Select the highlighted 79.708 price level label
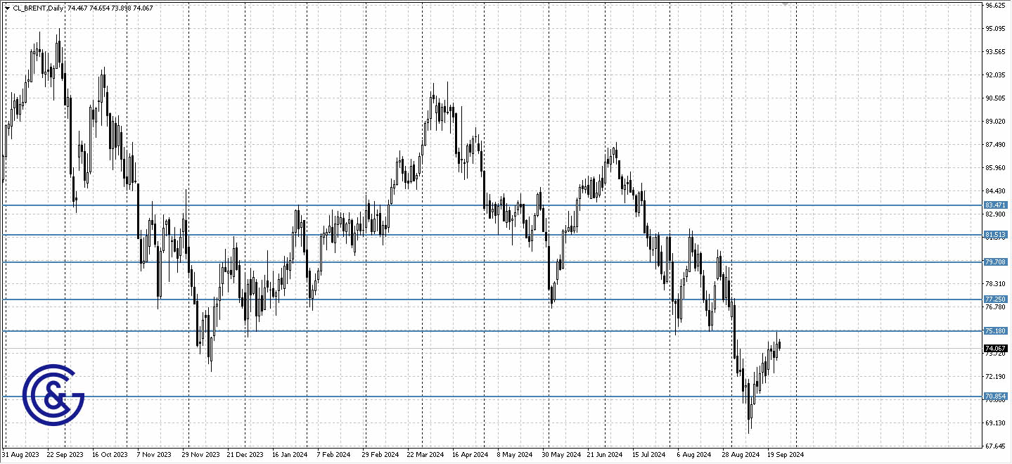This screenshot has width=1012, height=464. (x=994, y=262)
